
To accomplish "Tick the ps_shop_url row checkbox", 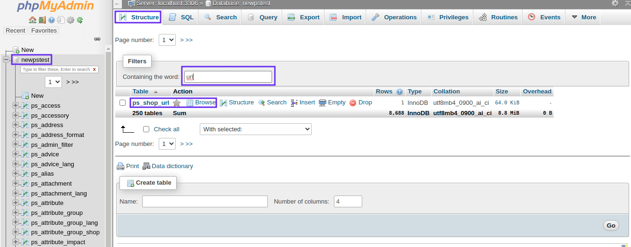I will click(123, 103).
